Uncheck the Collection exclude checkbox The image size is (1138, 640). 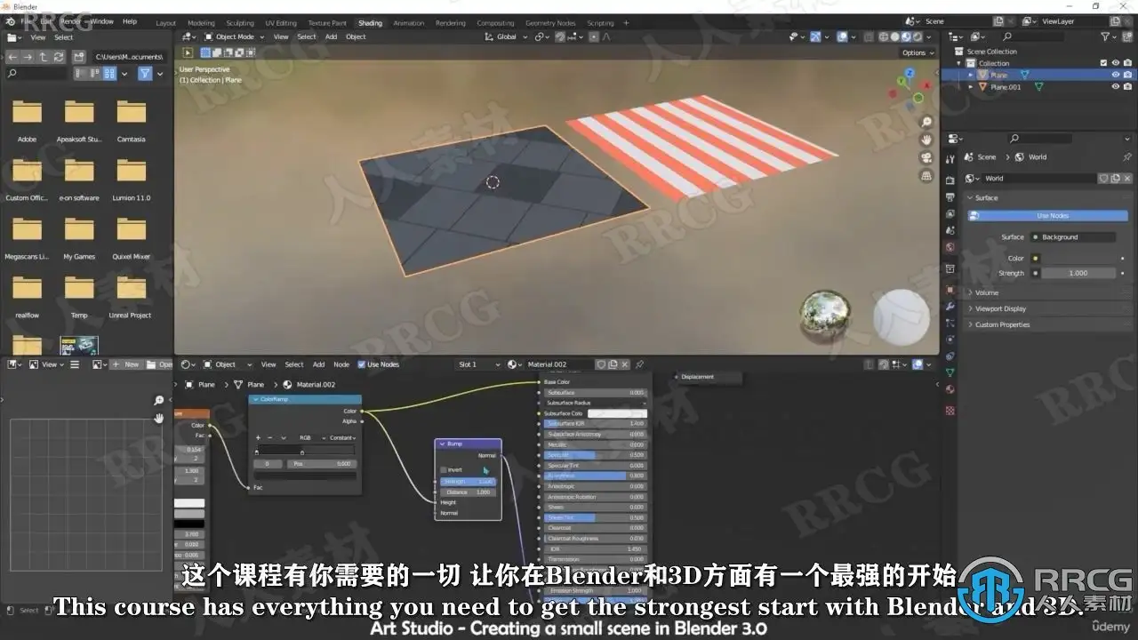pos(1103,63)
